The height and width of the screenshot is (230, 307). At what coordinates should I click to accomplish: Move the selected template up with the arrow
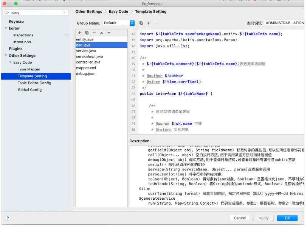[x=101, y=33]
